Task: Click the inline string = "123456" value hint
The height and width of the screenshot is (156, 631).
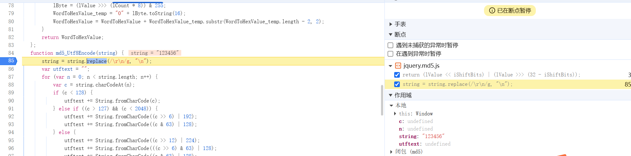Action: tap(155, 53)
